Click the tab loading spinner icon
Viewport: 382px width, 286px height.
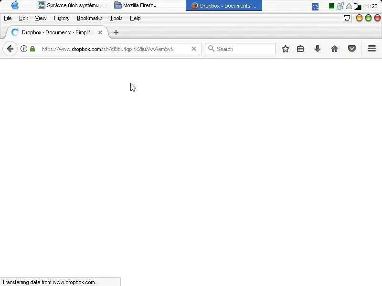(15, 32)
